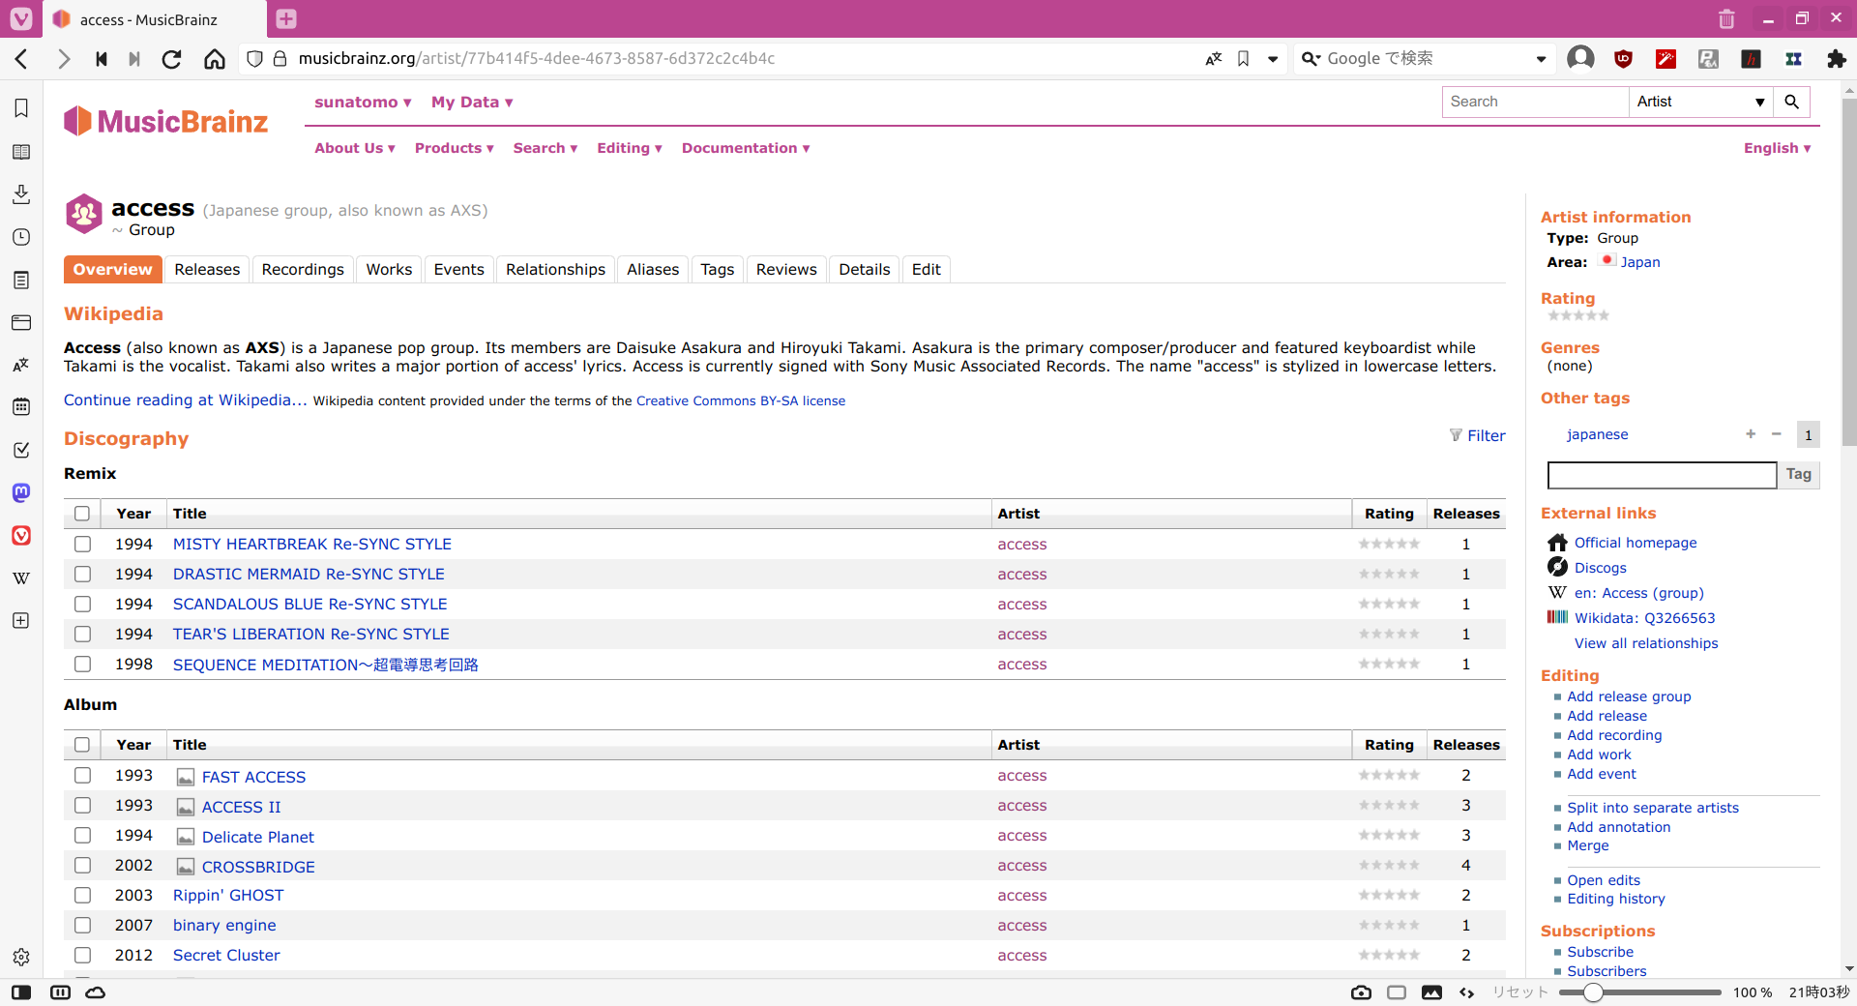Open the Mastodon web panel in the sidebar
Image resolution: width=1857 pixels, height=1006 pixels.
point(21,492)
